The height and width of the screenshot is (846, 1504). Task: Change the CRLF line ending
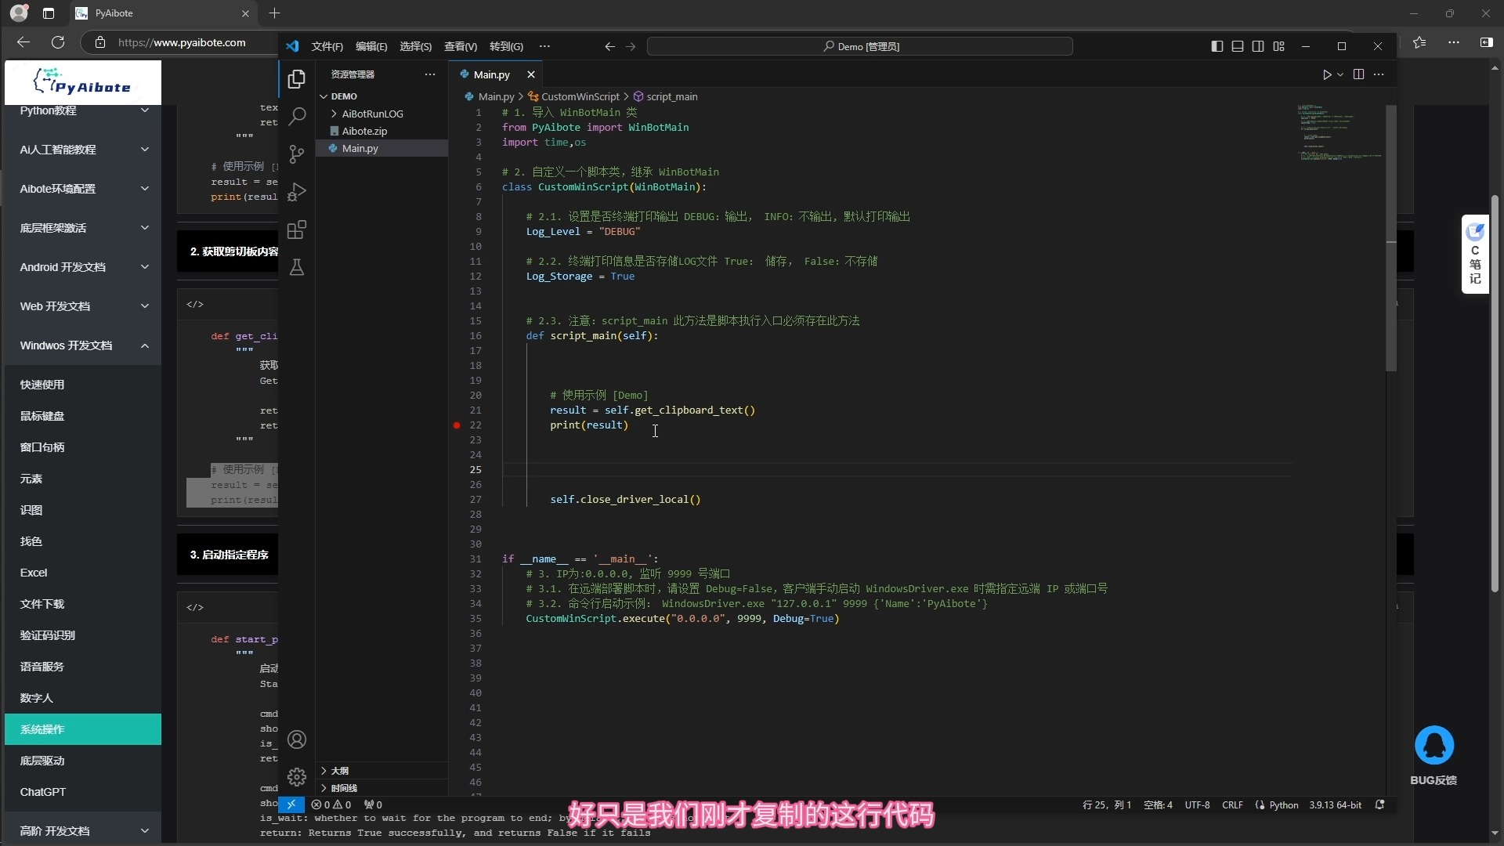1232,804
